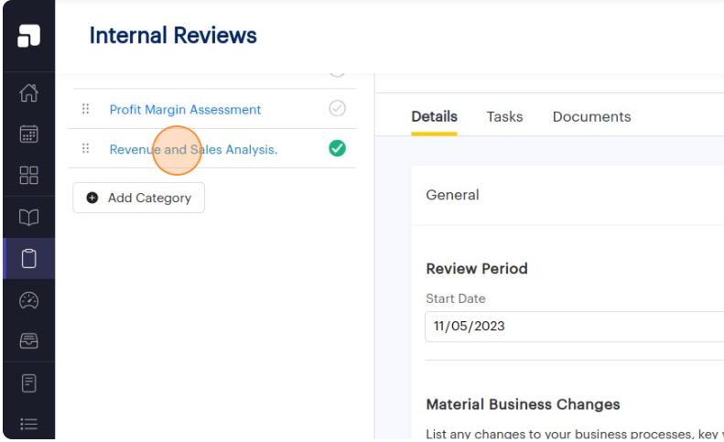Open the speedometer gauge icon
Screen dimensions: 724x442
(x=28, y=299)
